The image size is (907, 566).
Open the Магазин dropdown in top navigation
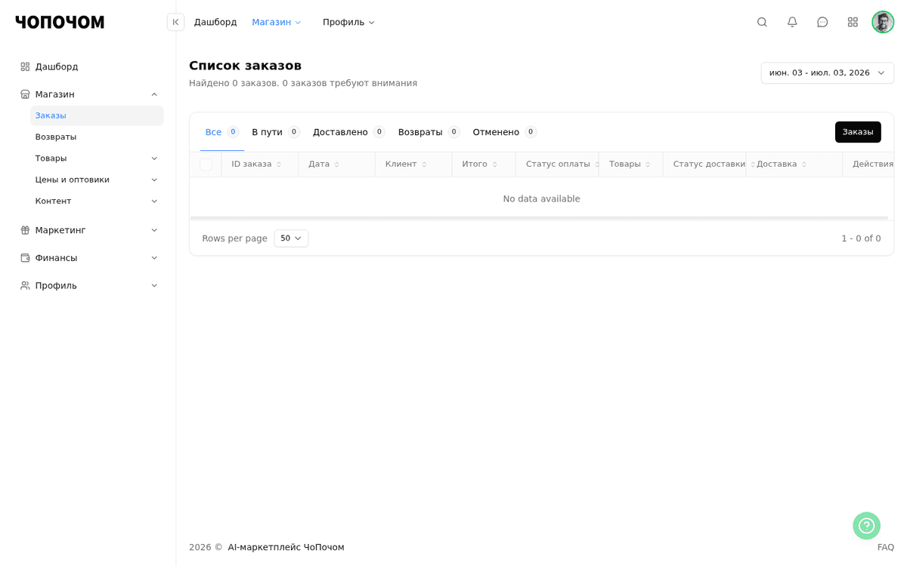tap(277, 22)
